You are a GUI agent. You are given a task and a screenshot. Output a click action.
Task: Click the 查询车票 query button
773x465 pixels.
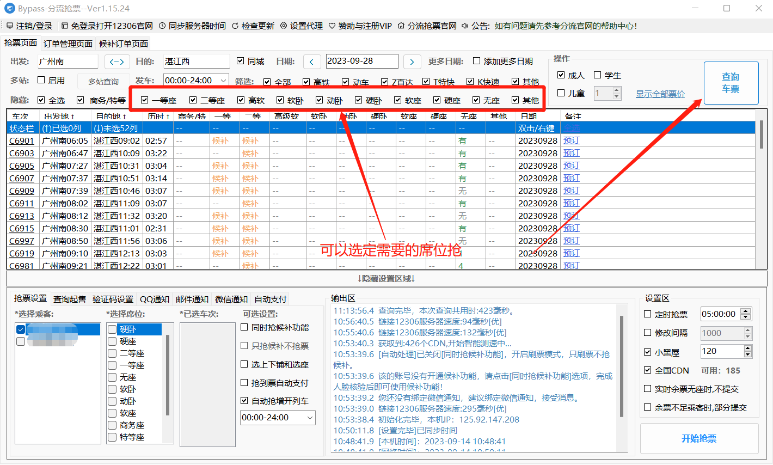coord(731,82)
